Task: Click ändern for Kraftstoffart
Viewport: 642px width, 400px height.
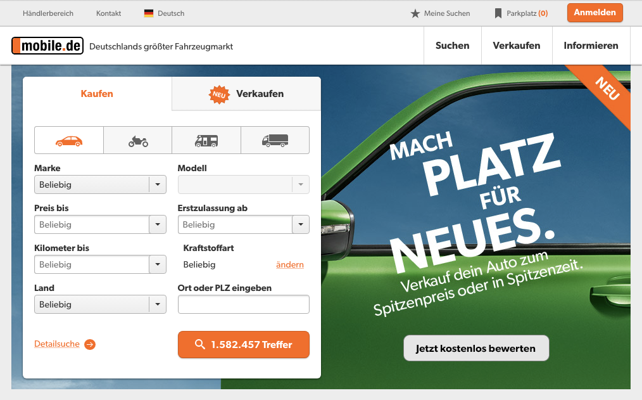Action: (x=290, y=265)
